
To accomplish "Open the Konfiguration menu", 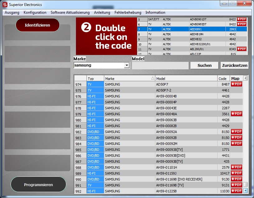I will (35, 12).
